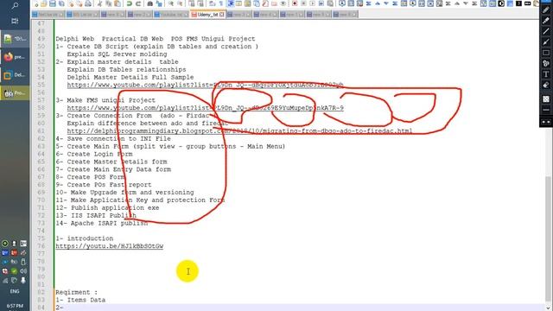Click the Find binoculars icon
553x311 pixels.
coord(149,3)
